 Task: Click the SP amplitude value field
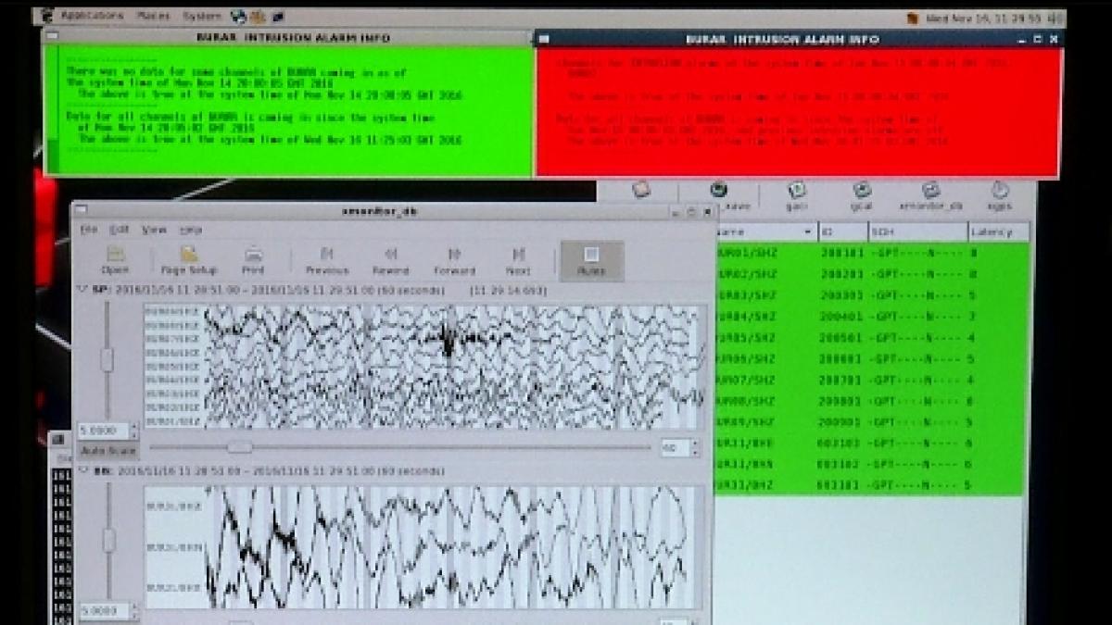(x=102, y=431)
